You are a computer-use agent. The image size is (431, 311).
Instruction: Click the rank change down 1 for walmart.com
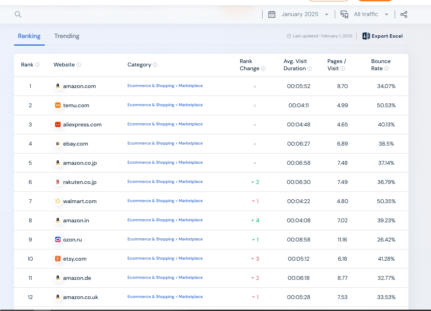(x=255, y=201)
